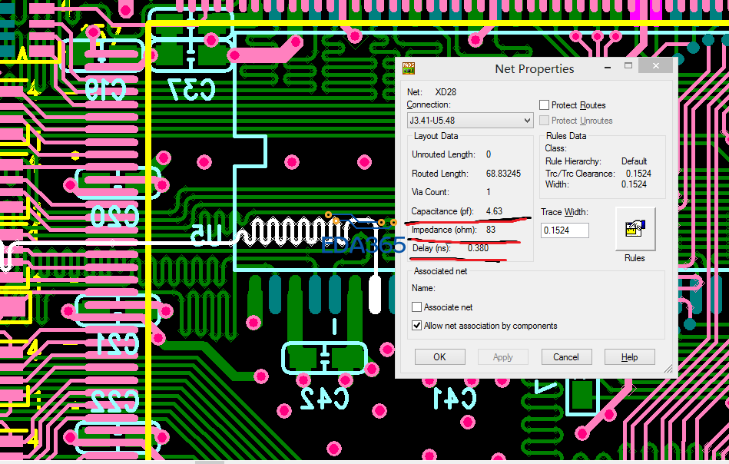
Task: Uncheck Allow net association by components
Action: (x=417, y=326)
